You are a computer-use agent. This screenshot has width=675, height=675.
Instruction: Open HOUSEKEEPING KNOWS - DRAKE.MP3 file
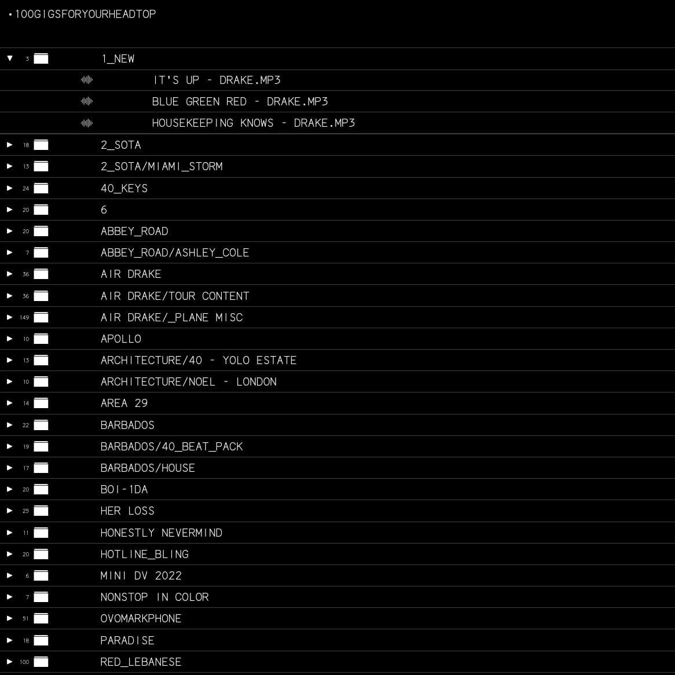(253, 123)
